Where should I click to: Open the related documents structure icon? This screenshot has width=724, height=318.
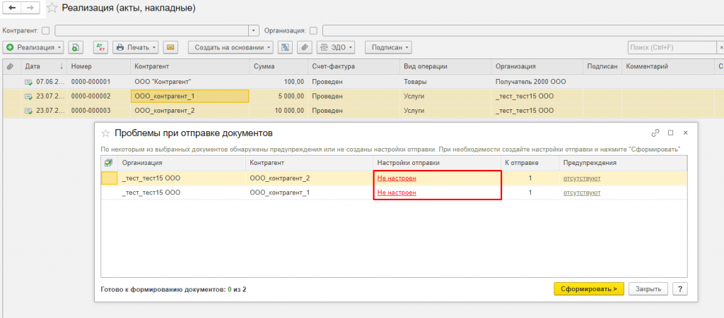click(285, 47)
